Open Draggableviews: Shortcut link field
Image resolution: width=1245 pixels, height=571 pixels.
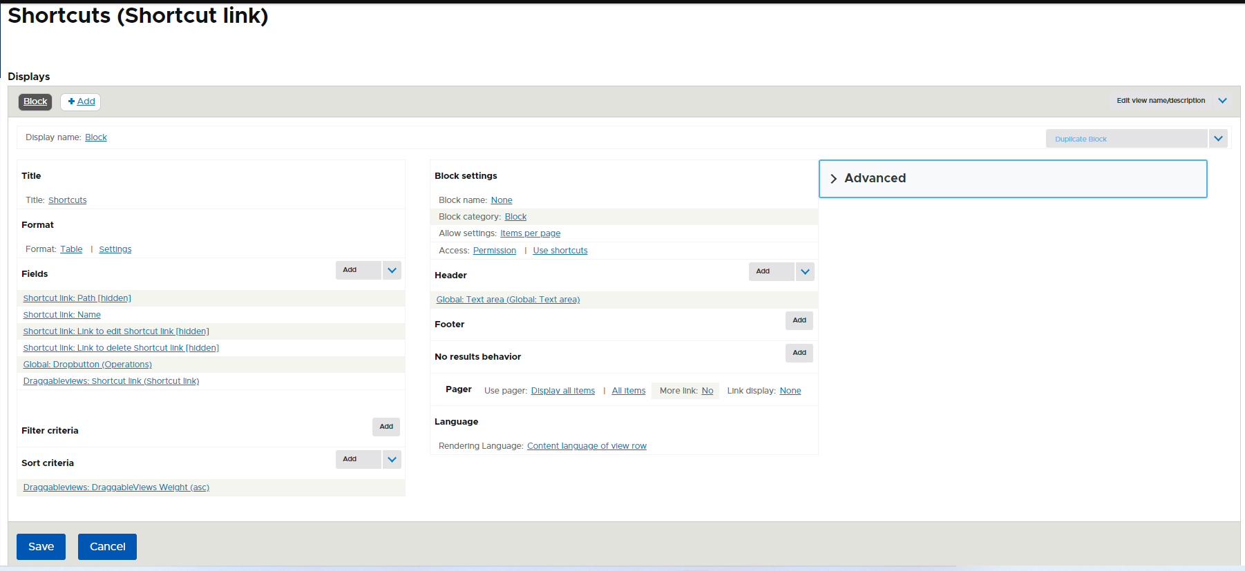pyautogui.click(x=111, y=381)
